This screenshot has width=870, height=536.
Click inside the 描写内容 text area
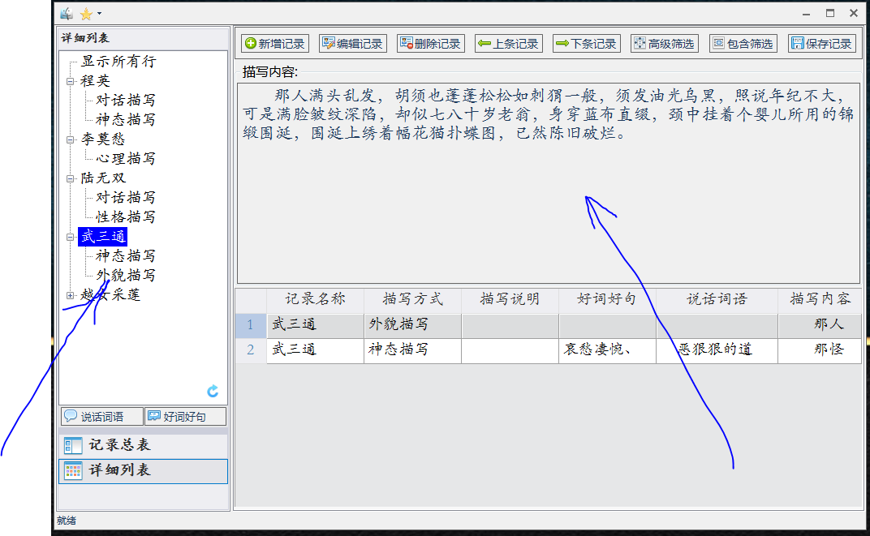[548, 183]
